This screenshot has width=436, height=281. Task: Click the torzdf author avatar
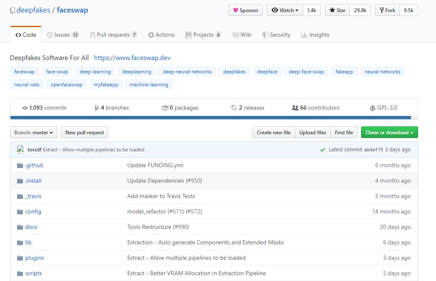[20, 149]
